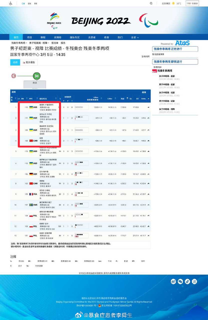Select the 成绩 tab
The image size is (208, 320).
click(x=15, y=62)
